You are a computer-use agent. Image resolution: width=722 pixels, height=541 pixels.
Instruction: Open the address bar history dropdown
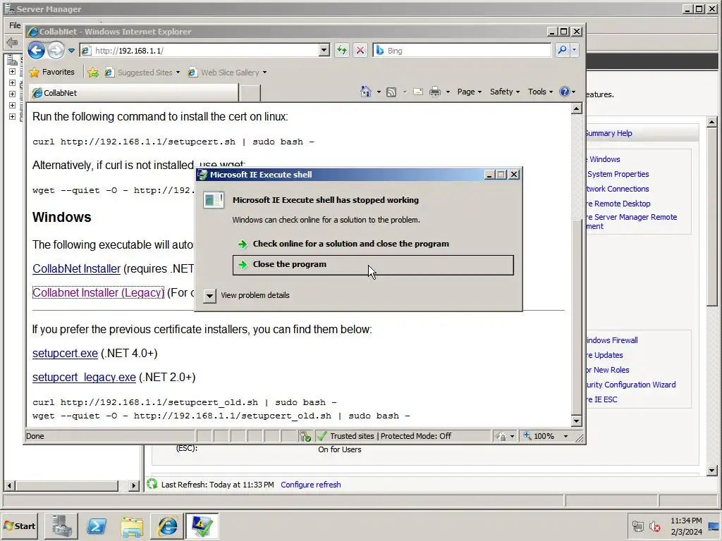pyautogui.click(x=324, y=50)
